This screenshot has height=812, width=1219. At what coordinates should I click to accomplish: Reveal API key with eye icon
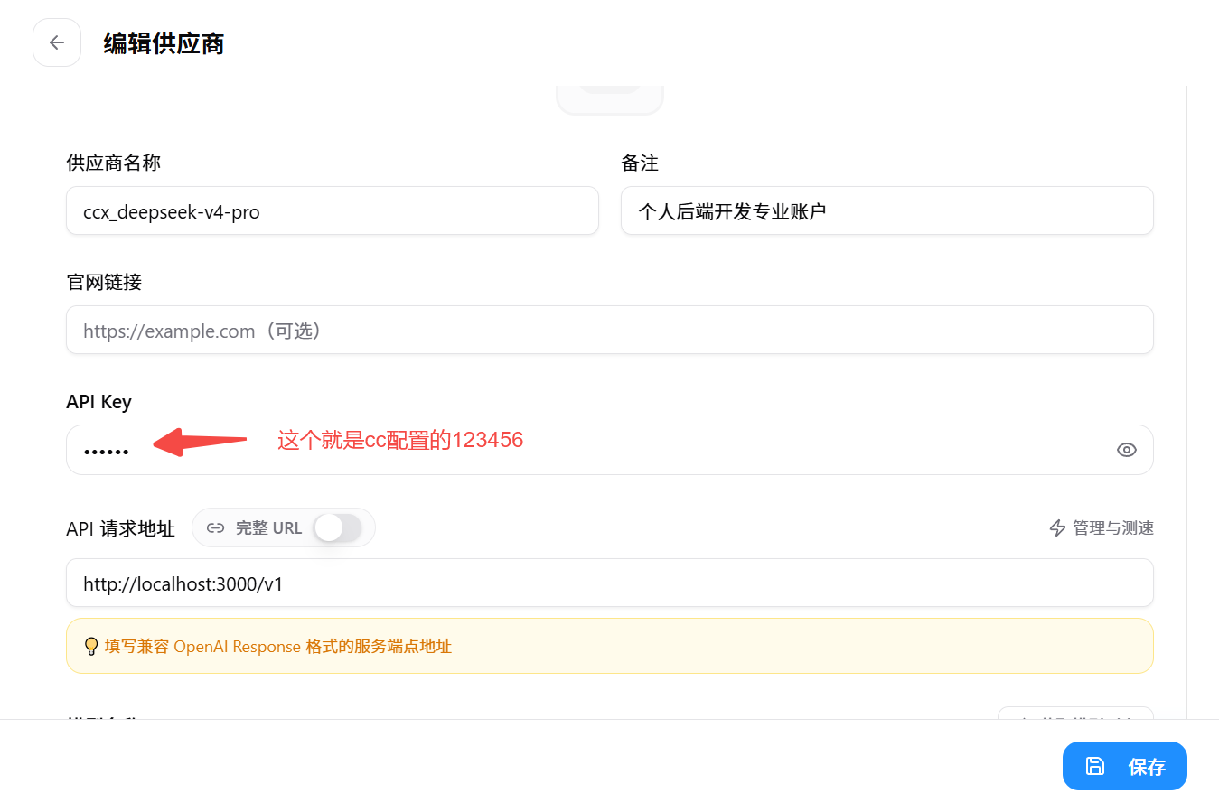[x=1126, y=450]
